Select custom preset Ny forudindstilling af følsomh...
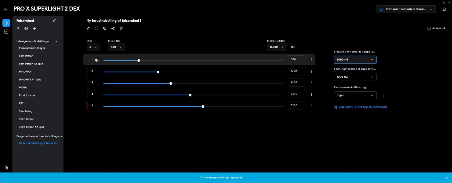This screenshot has height=183, width=452. click(39, 143)
